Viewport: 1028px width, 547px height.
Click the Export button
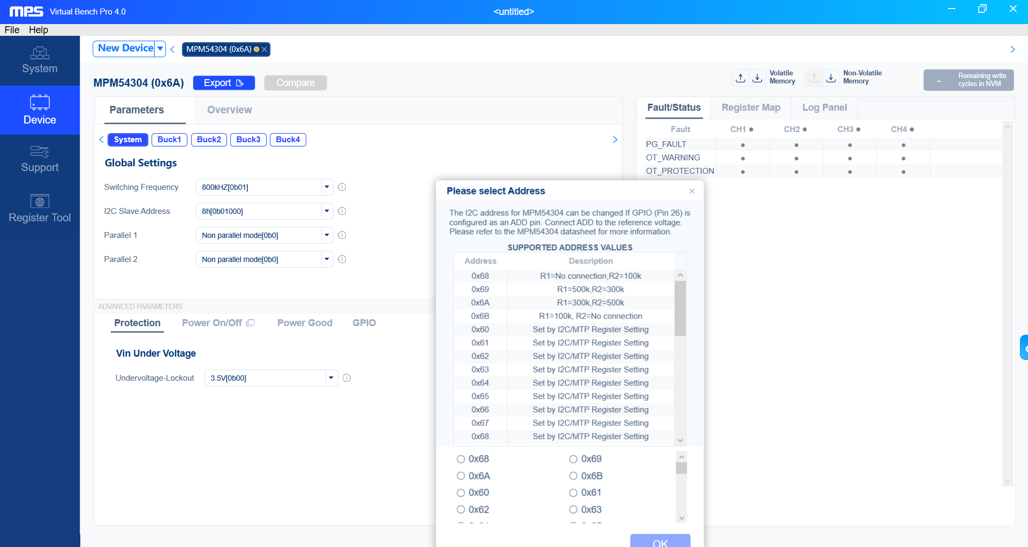[x=224, y=83]
